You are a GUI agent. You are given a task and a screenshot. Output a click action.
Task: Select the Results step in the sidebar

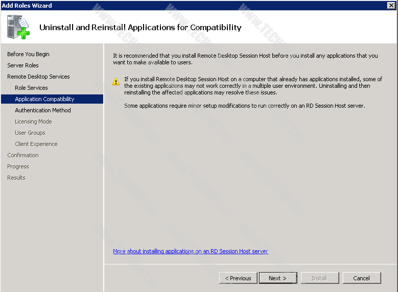coord(16,178)
